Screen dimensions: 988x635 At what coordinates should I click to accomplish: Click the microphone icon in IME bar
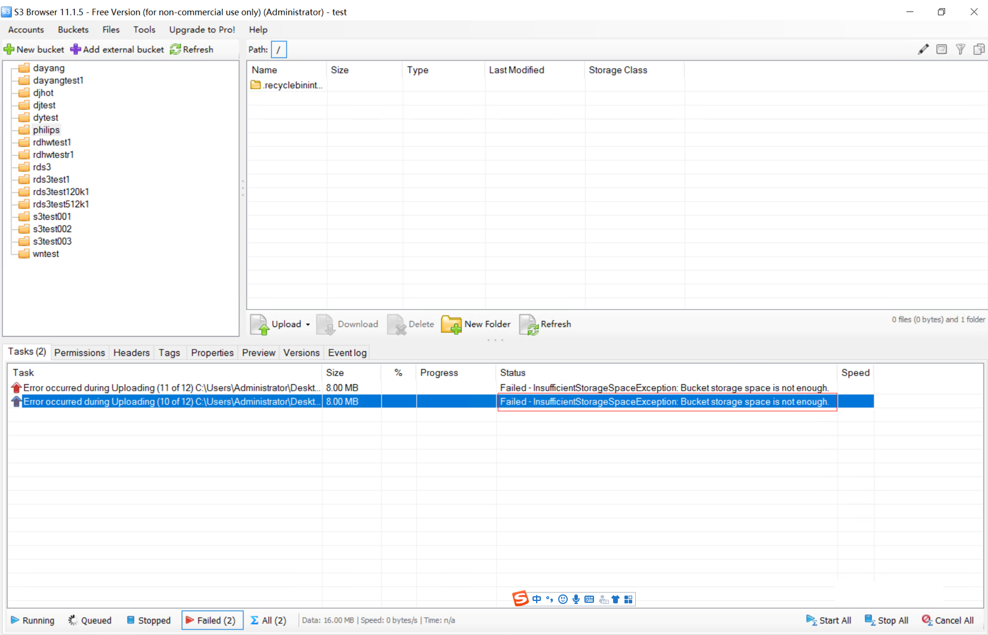click(x=576, y=599)
